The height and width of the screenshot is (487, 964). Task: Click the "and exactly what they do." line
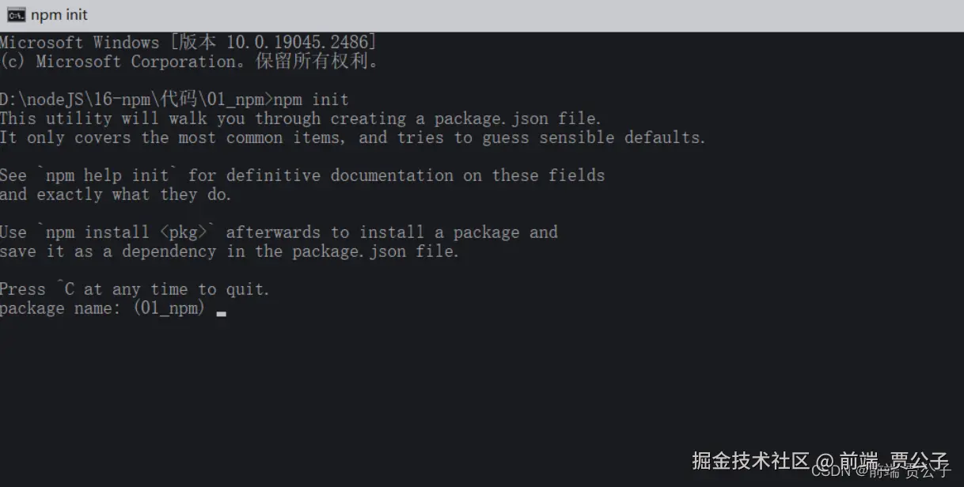click(116, 194)
